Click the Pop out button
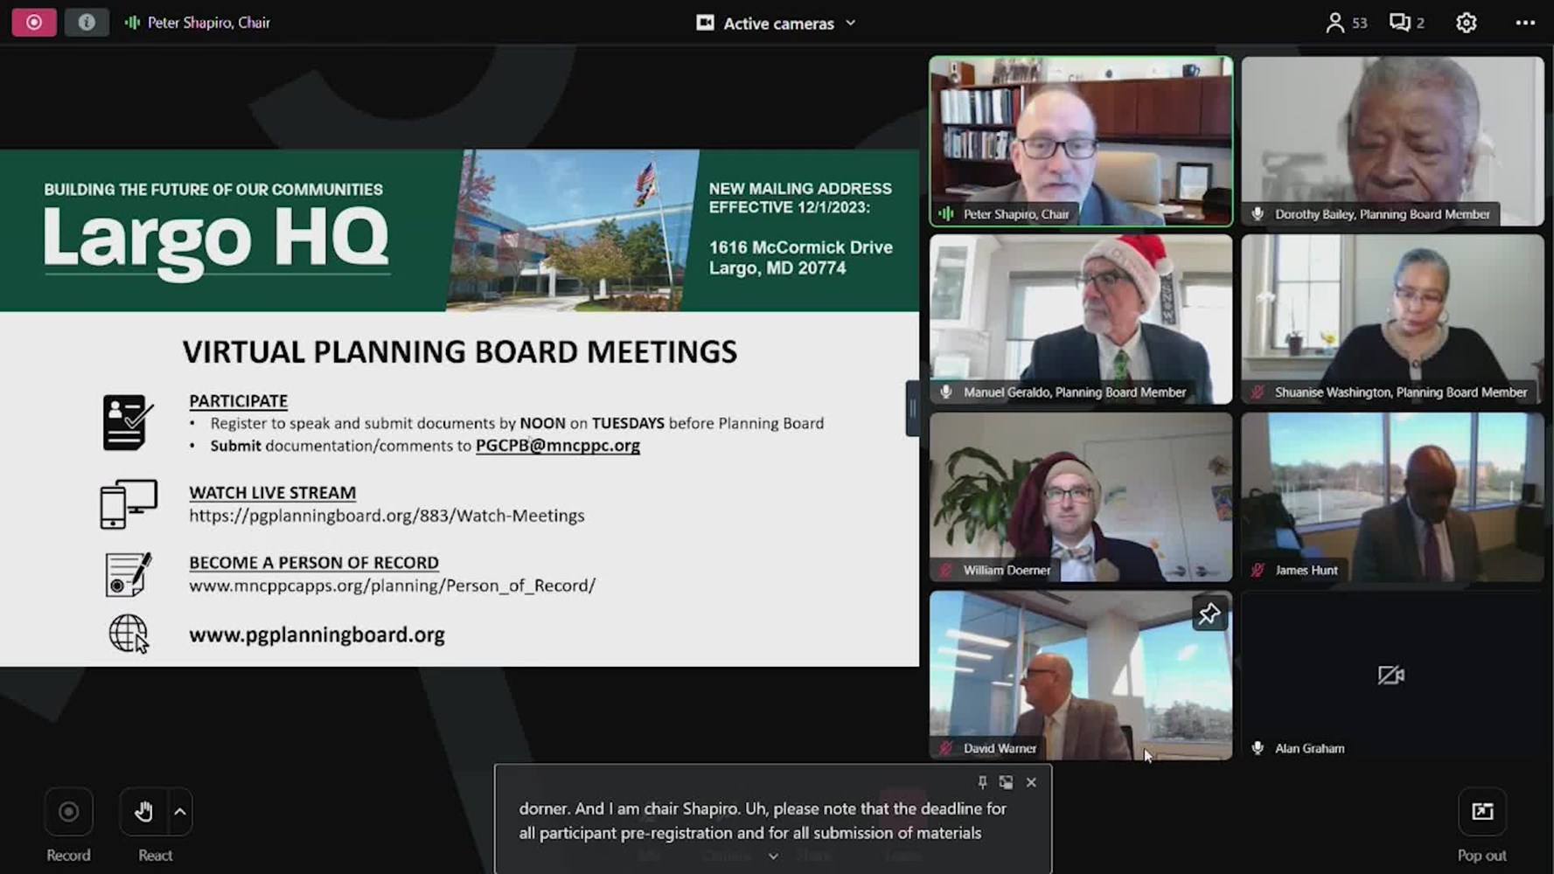Screen dimensions: 1554x874 1482,812
